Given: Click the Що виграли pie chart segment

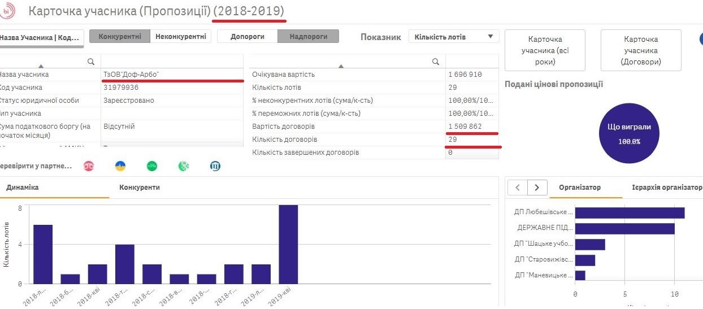Looking at the screenshot, I should pos(629,134).
